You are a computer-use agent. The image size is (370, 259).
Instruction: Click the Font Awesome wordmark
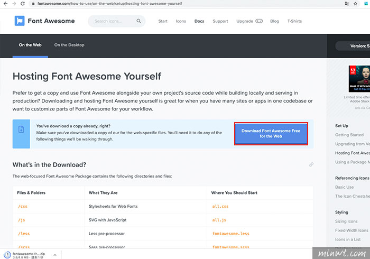tap(51, 21)
